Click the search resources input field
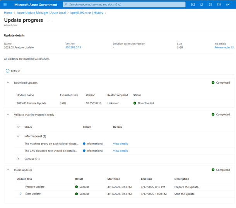 click(124, 5)
